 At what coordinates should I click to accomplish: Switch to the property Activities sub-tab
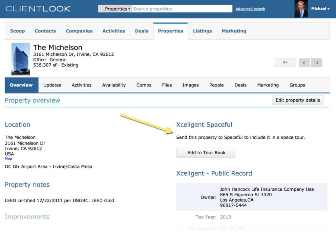[81, 85]
